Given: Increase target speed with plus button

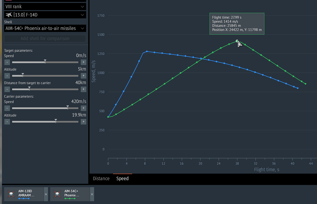Looking at the screenshot, I should (83, 62).
